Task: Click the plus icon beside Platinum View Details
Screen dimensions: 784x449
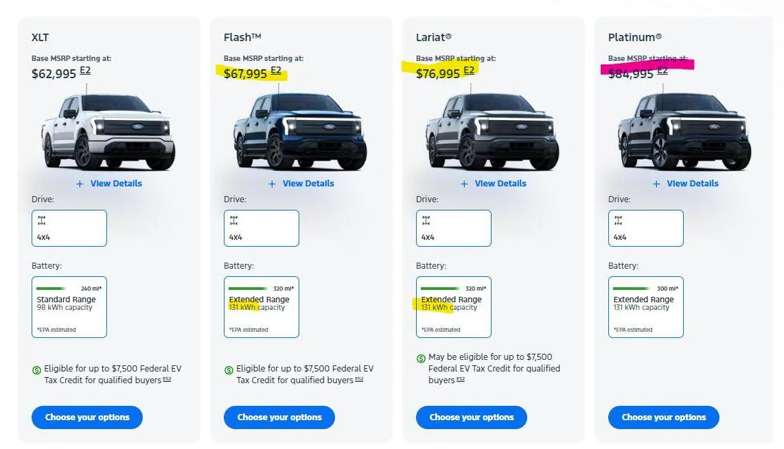Action: pyautogui.click(x=656, y=184)
